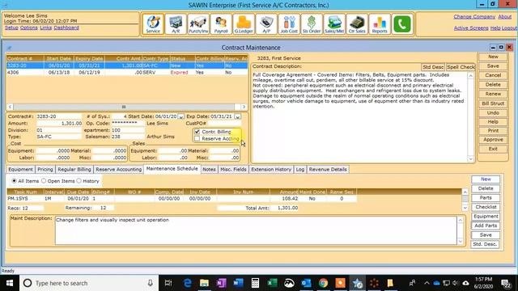Viewport: 518px width, 291px height.
Task: Open the Sls Order module icon
Action: click(x=312, y=24)
